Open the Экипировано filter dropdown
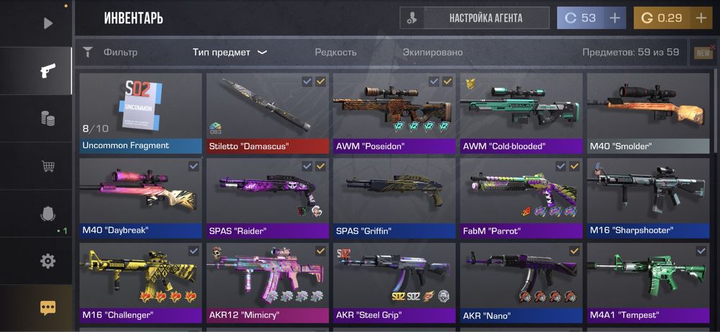 coord(433,52)
